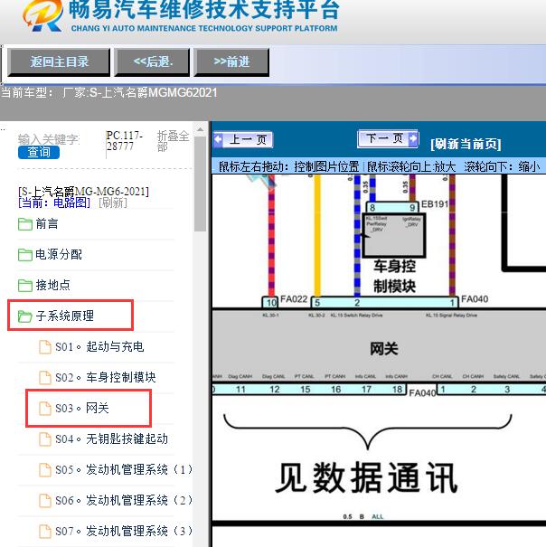Click the sidebar scrollbar up arrow
Viewport: 546px width, 547px height.
[201, 129]
